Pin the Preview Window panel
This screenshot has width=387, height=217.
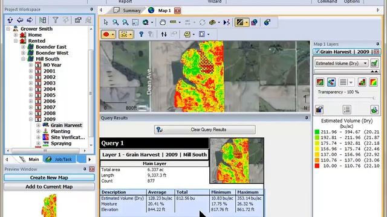point(85,169)
